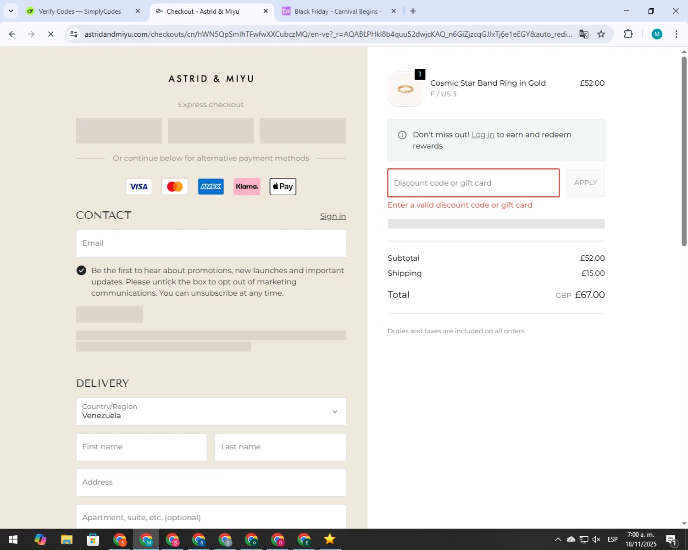Open the Chrome three-dot menu
The height and width of the screenshot is (550, 688).
click(676, 34)
